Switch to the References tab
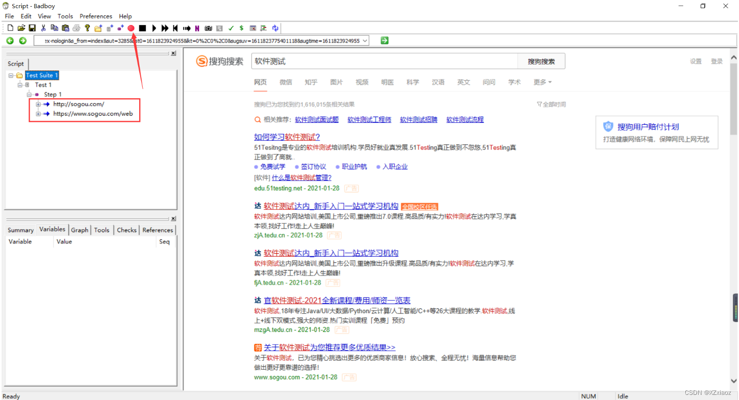 click(x=158, y=230)
